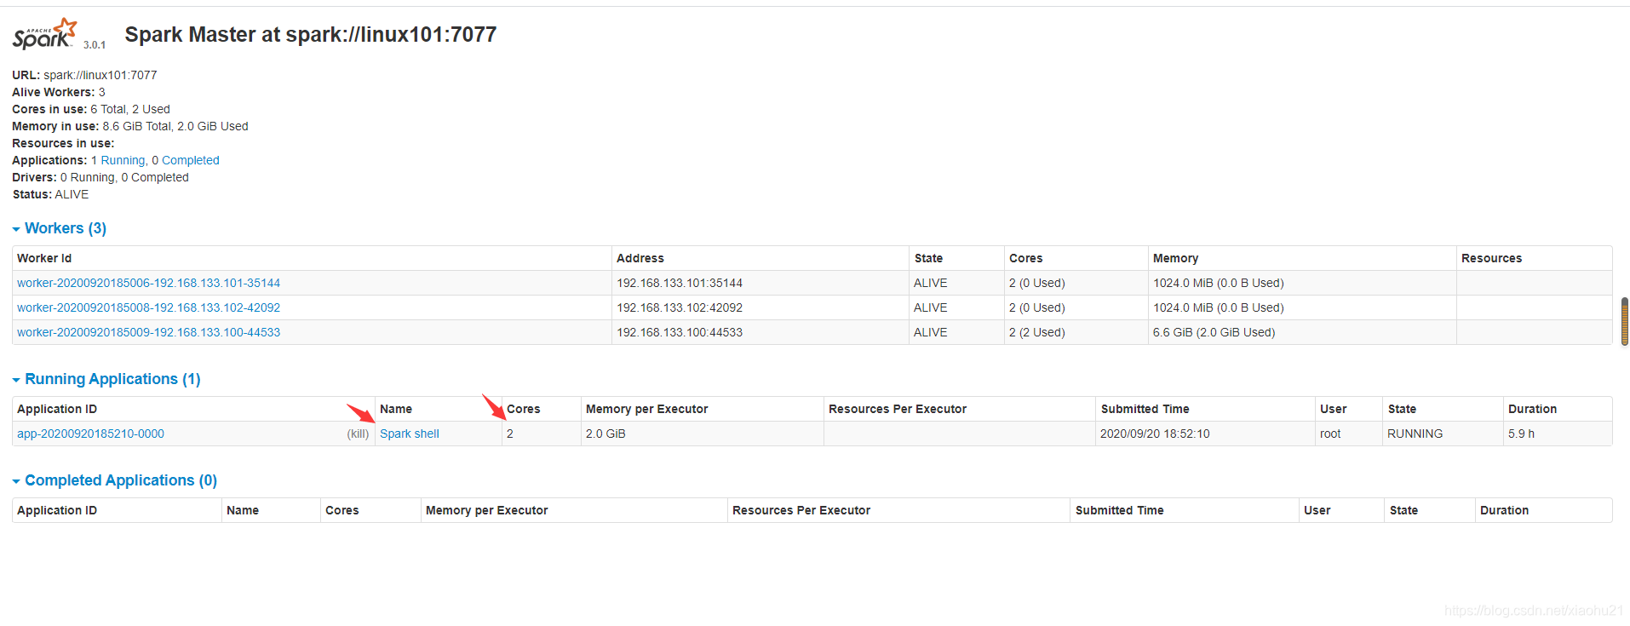1630x626 pixels.
Task: Open the Completed Applications (0) heading
Action: (x=121, y=480)
